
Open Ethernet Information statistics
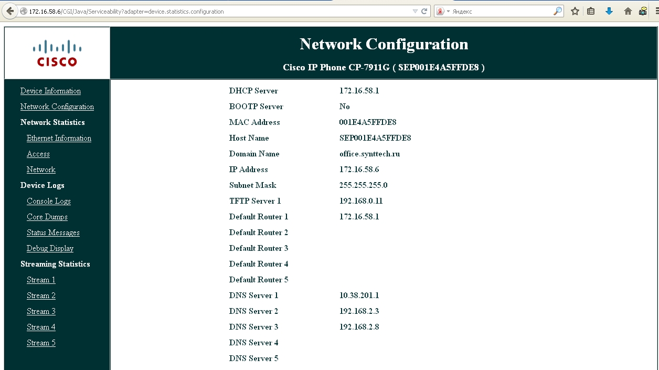(59, 138)
